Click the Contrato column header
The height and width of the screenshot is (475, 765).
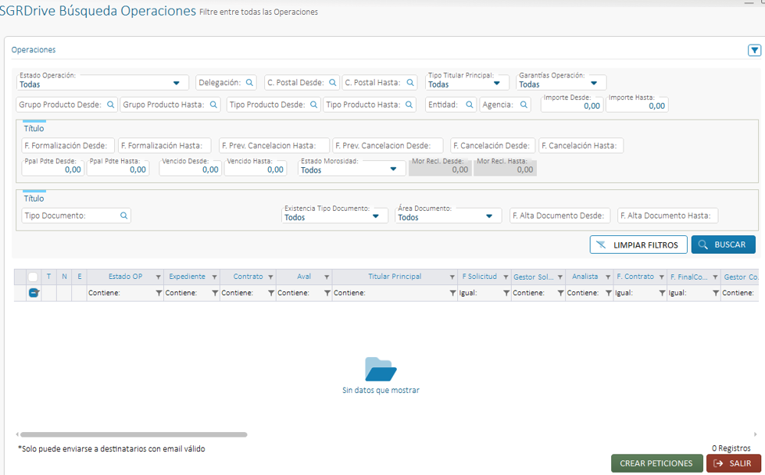248,277
